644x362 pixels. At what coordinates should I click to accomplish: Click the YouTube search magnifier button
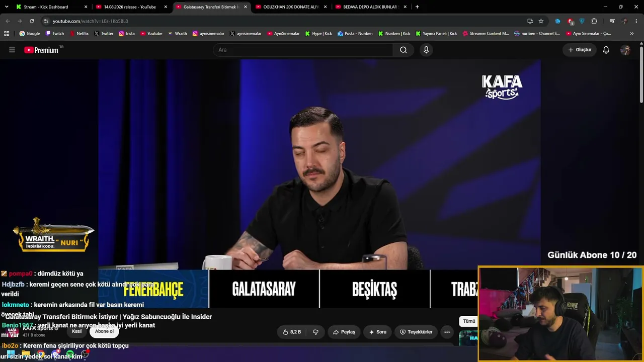pyautogui.click(x=404, y=50)
